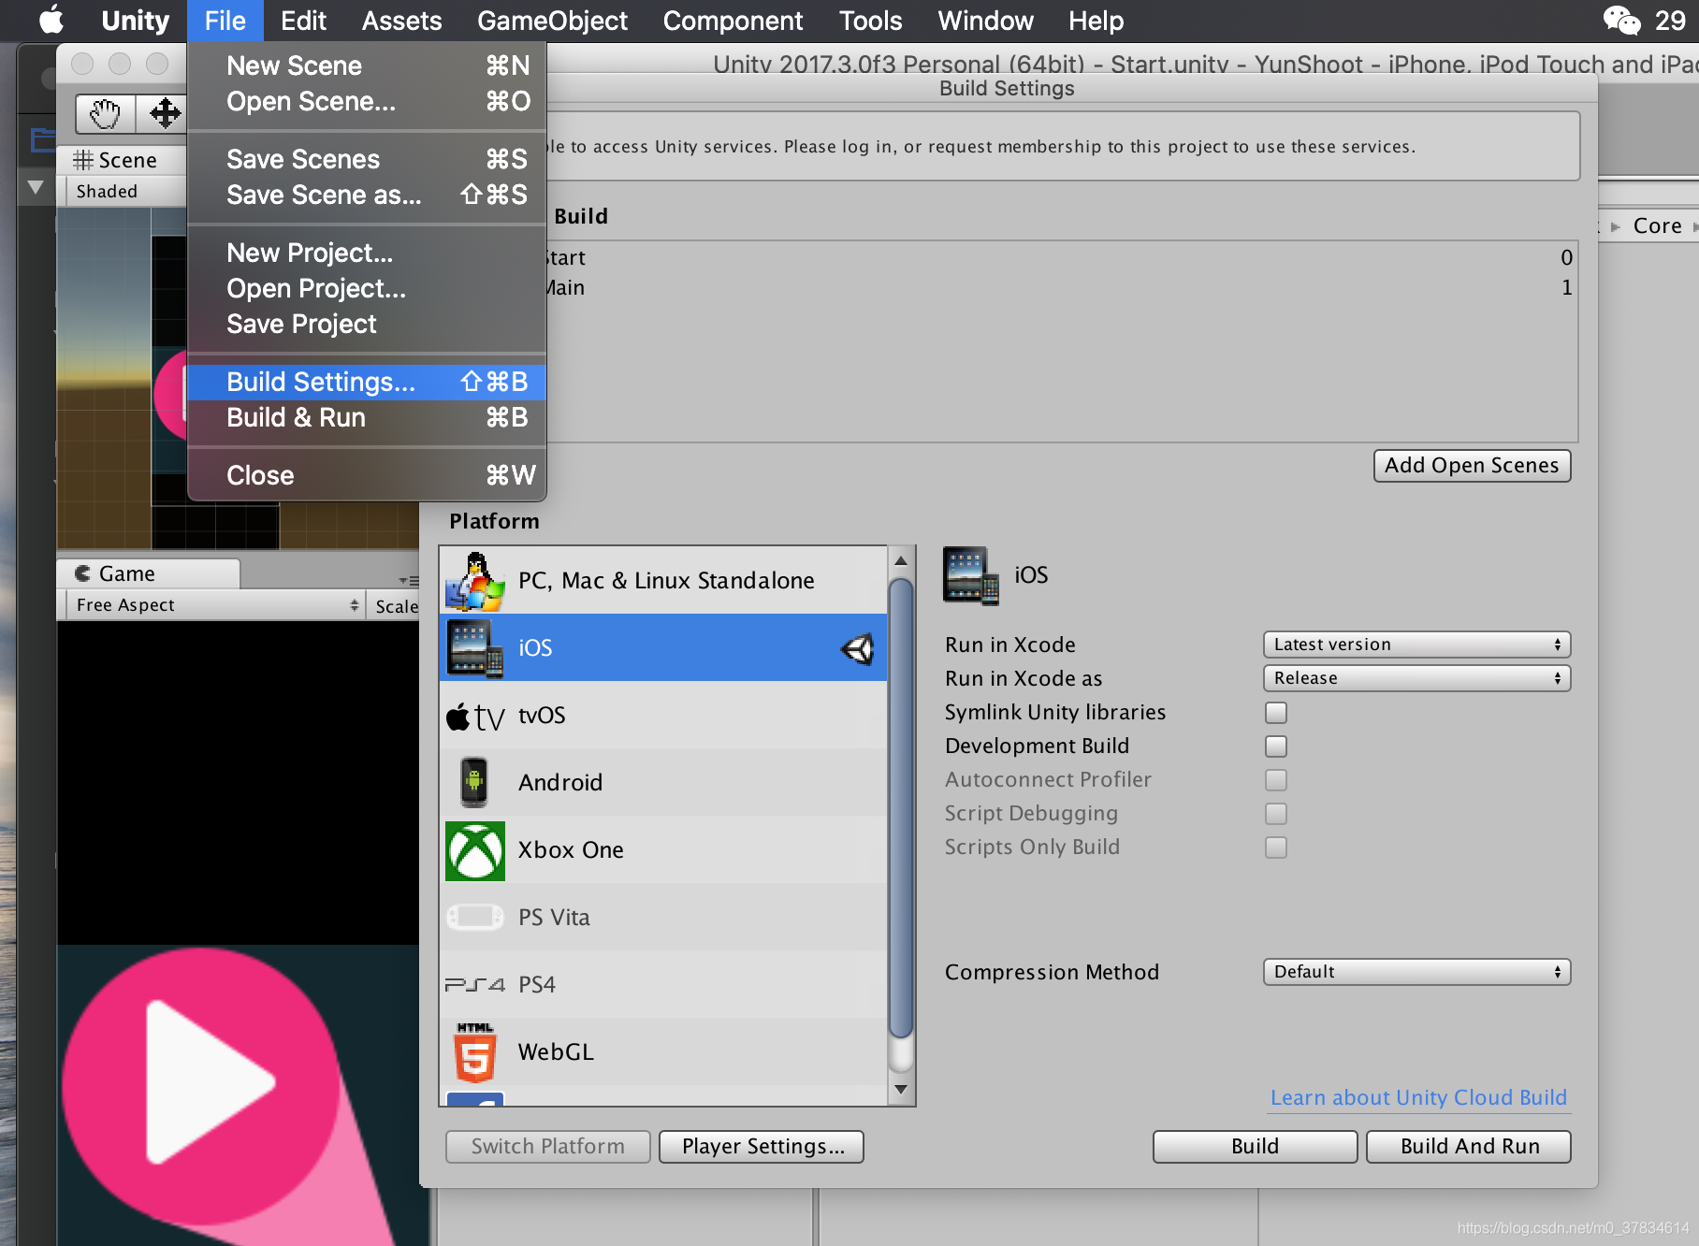The image size is (1699, 1246).
Task: Open the Component menu
Action: [733, 21]
